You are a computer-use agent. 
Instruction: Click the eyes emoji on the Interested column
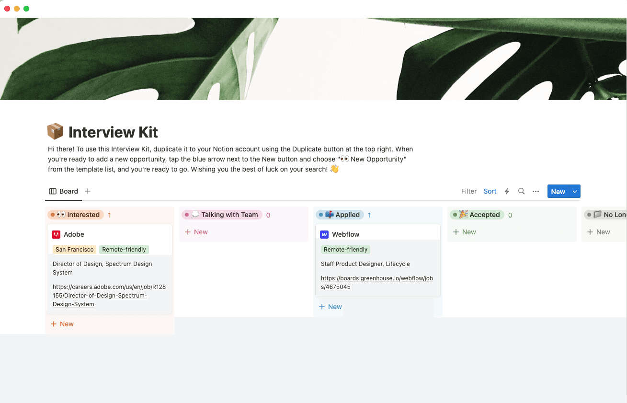[x=61, y=215]
